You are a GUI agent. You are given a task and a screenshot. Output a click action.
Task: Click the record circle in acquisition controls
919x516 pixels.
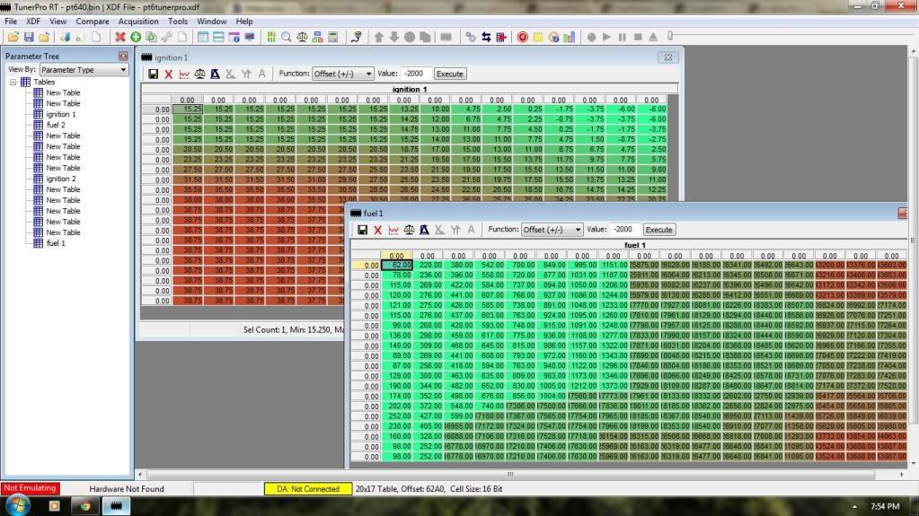591,37
